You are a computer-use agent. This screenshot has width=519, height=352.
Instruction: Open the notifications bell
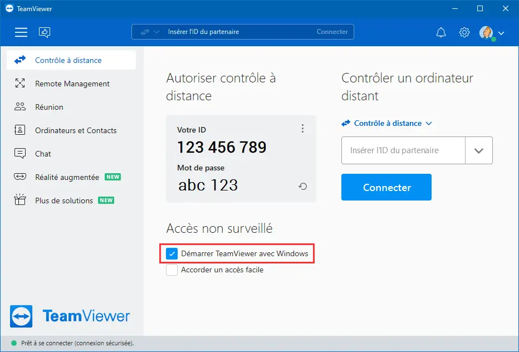[441, 32]
